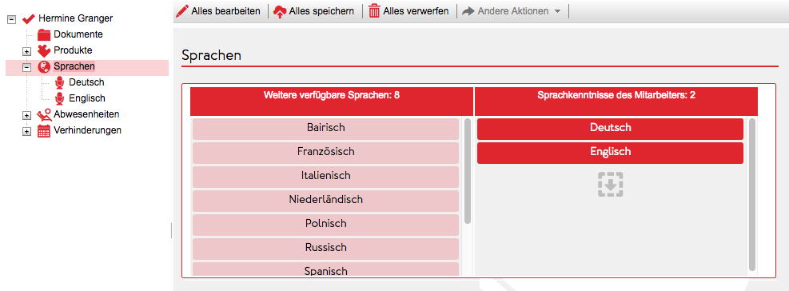Expand the Abwesenheiten tree node

26,115
